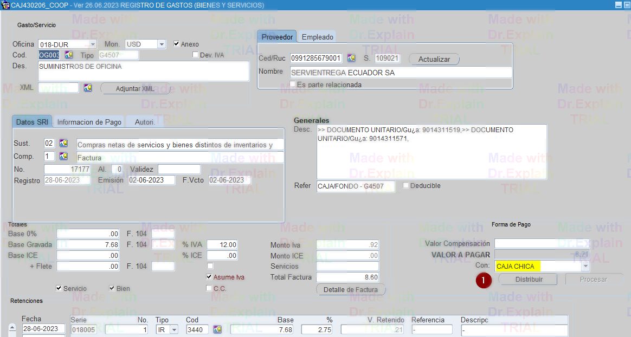Click the retenciones scroll up arrow
This screenshot has height=337, width=631.
click(12, 328)
